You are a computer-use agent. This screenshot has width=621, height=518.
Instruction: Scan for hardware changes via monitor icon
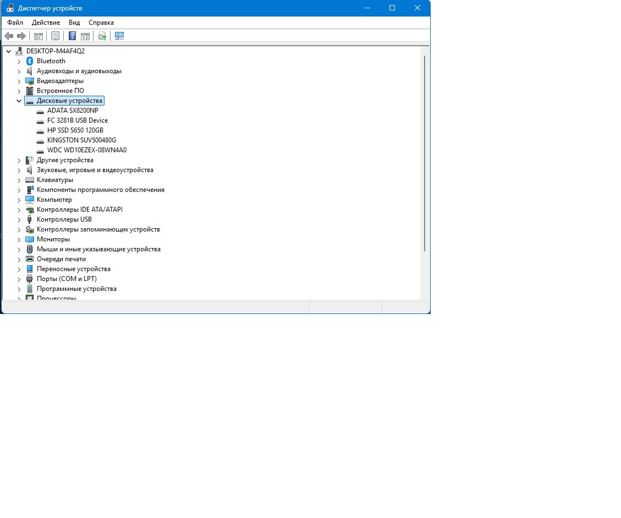point(119,36)
